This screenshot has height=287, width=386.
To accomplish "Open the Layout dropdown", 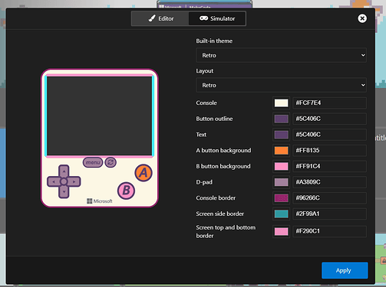I will click(x=281, y=85).
